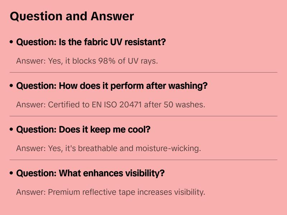Click the premium reflective tape answer line
The image size is (287, 215).
tap(110, 192)
